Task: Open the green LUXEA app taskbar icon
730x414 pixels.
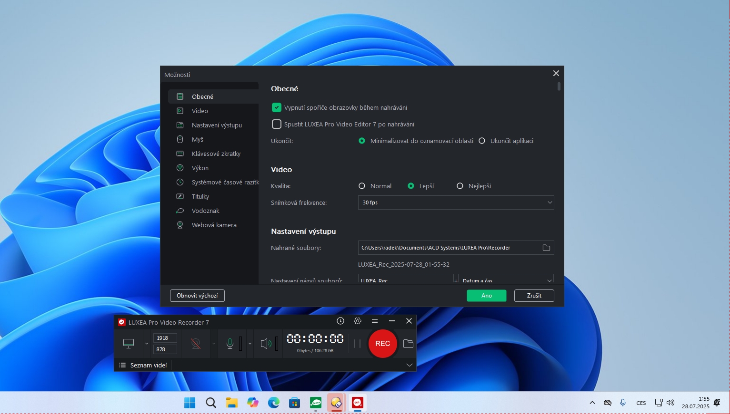Action: (x=315, y=403)
